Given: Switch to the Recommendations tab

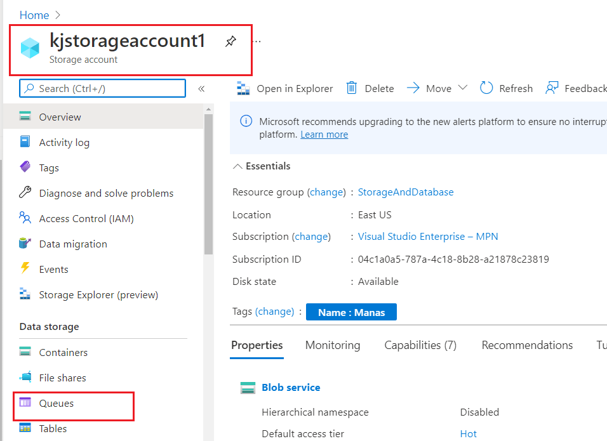Looking at the screenshot, I should coord(527,345).
